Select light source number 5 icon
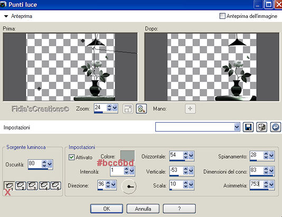Image resolution: width=282 pixels, height=217 pixels. (56, 185)
